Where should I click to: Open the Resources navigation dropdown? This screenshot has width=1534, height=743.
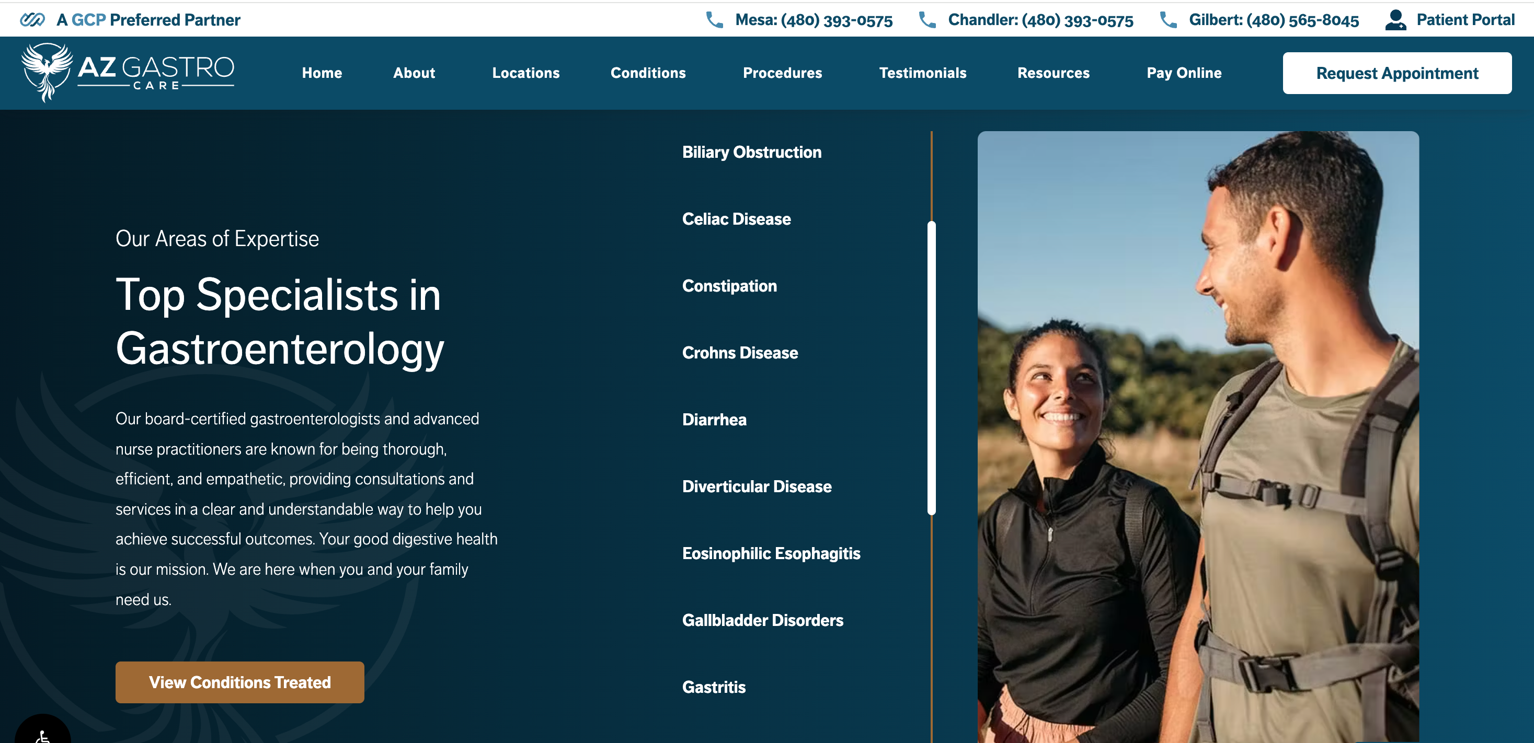click(x=1054, y=73)
